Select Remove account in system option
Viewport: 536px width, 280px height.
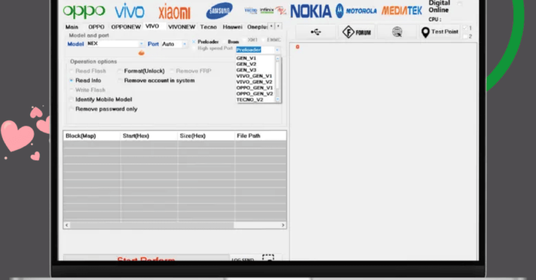pyautogui.click(x=156, y=80)
